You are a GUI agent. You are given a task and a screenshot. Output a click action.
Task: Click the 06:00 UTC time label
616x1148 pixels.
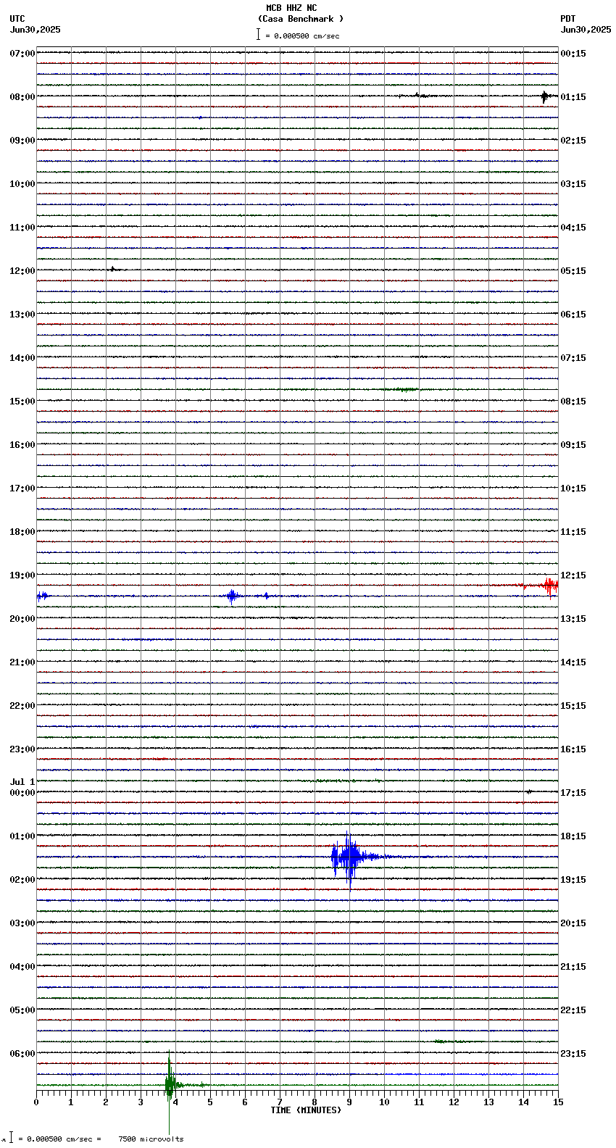click(22, 1054)
